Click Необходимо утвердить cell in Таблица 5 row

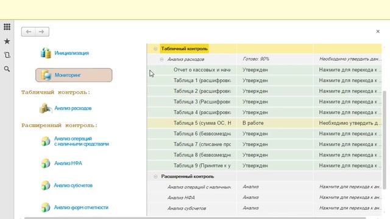click(347, 123)
